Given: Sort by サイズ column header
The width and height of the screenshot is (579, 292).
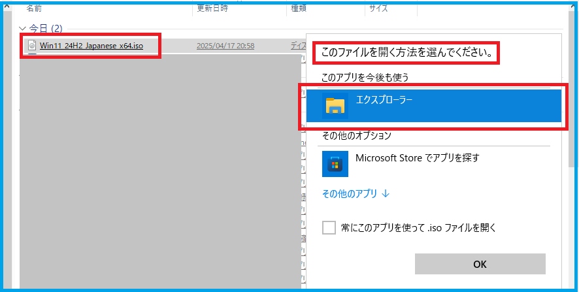Looking at the screenshot, I should 377,8.
